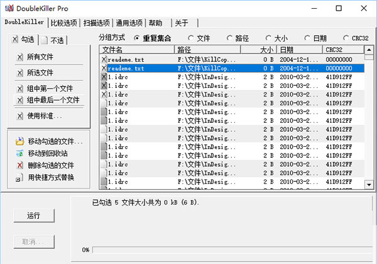Image resolution: width=377 pixels, height=264 pixels.
Task: Click the file list scroll-up arrow
Action: (369, 50)
